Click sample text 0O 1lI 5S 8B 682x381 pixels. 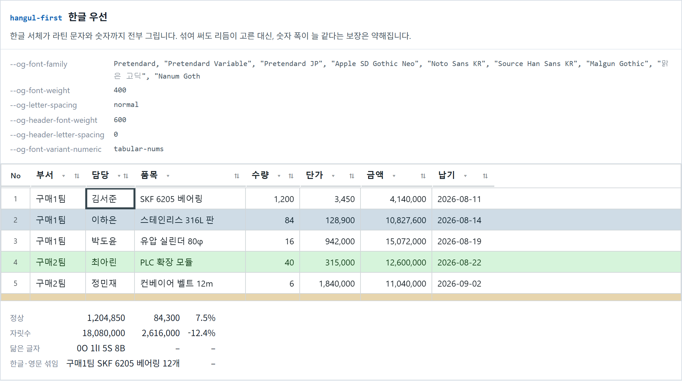(101, 348)
